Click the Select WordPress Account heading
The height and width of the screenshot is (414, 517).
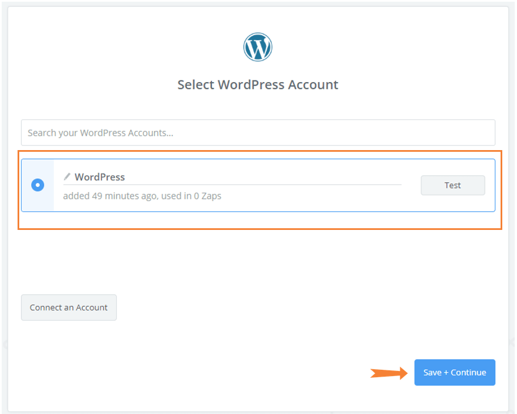pyautogui.click(x=258, y=85)
